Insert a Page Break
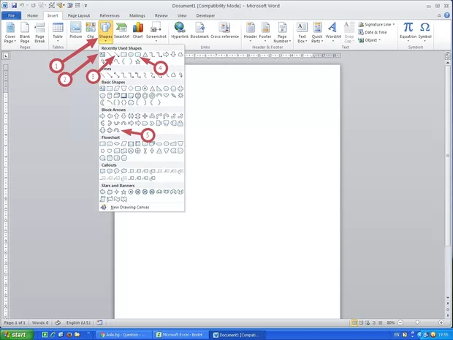This screenshot has height=340, width=453. pos(39,32)
